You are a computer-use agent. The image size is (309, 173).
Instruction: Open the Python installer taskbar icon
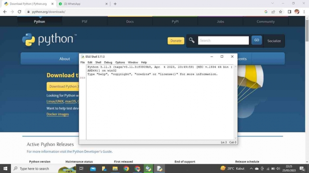[148, 169]
